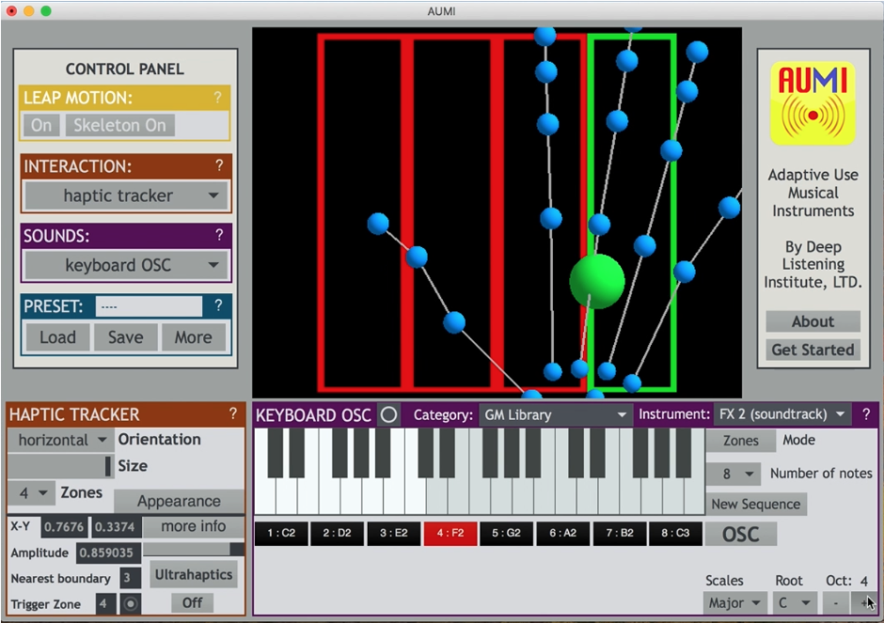Open the Interaction help question mark
This screenshot has height=623, width=884.
tap(219, 165)
